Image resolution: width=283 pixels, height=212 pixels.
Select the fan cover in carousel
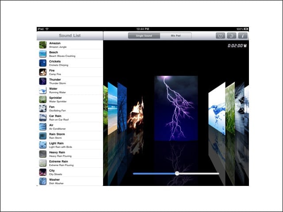(240, 108)
